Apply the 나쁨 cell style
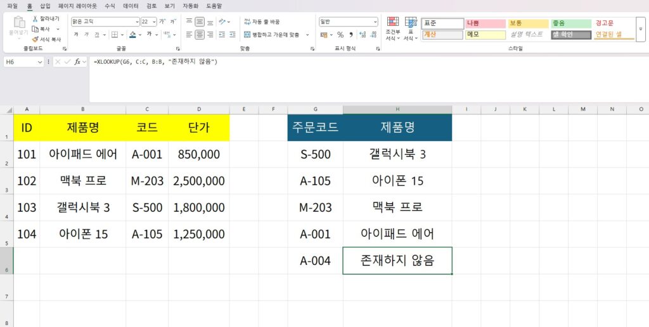The height and width of the screenshot is (327, 649). click(485, 23)
